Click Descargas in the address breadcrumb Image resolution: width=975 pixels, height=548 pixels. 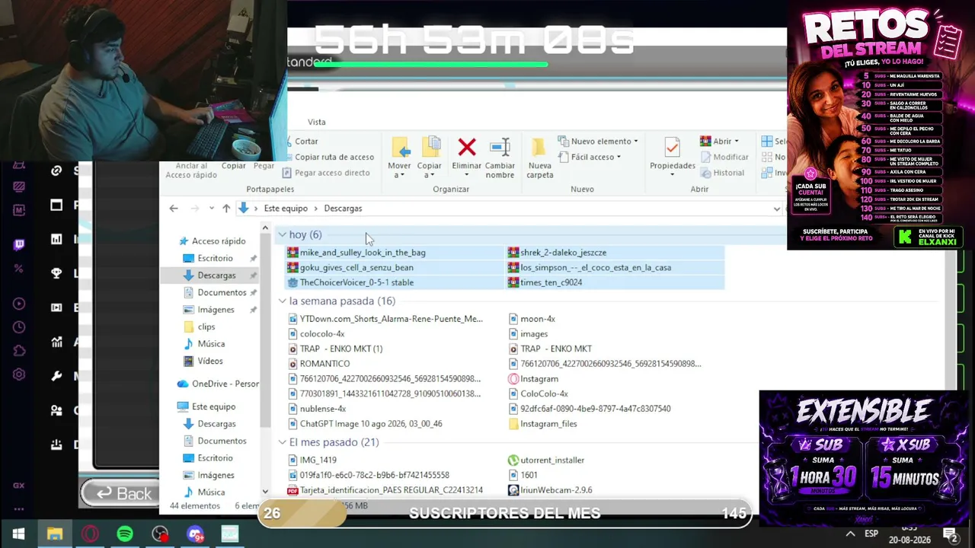click(343, 209)
